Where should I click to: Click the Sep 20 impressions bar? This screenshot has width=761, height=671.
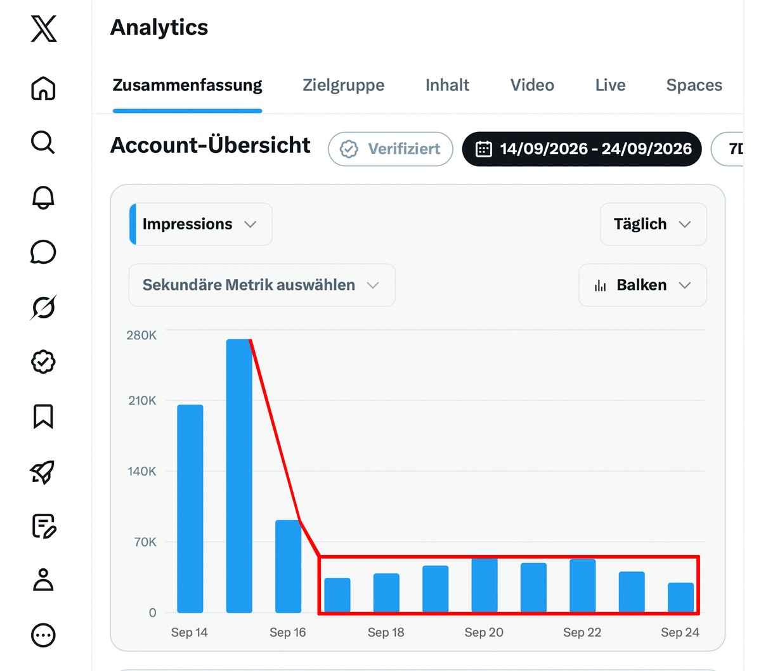[x=485, y=585]
